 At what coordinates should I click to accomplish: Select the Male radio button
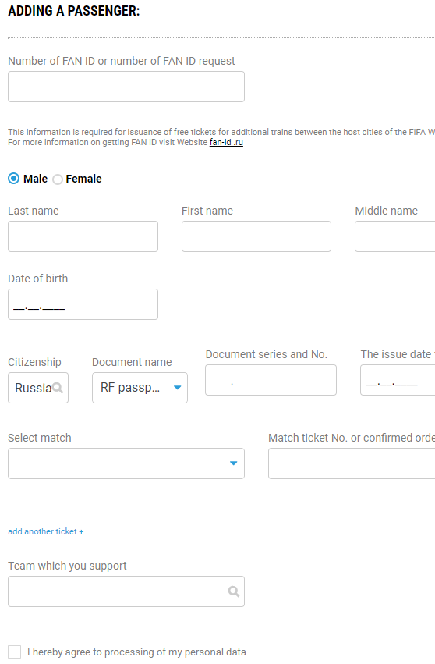click(13, 179)
